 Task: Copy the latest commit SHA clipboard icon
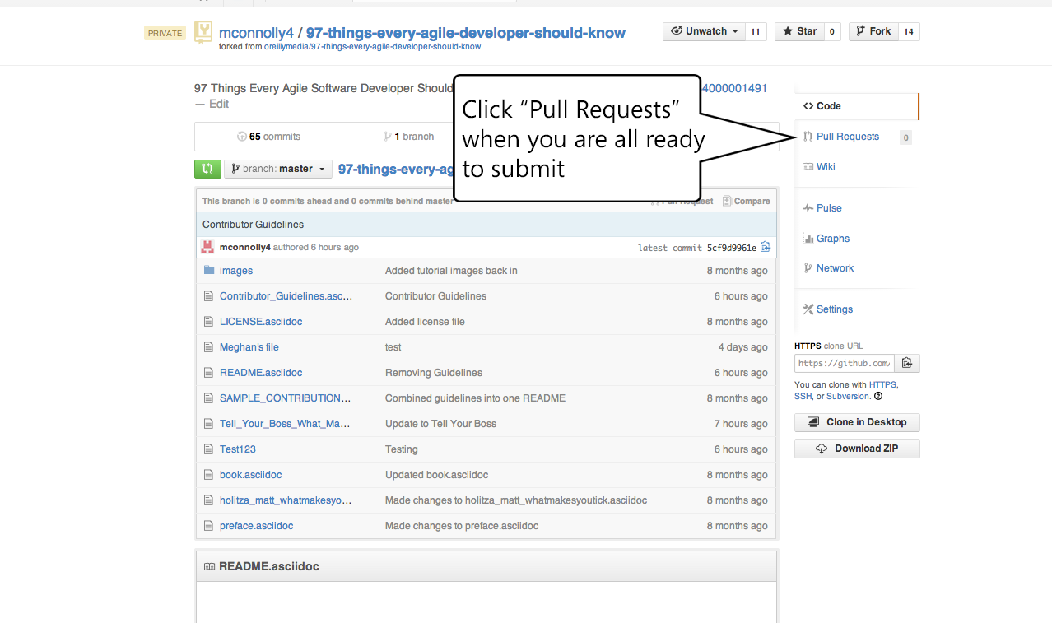(x=766, y=247)
